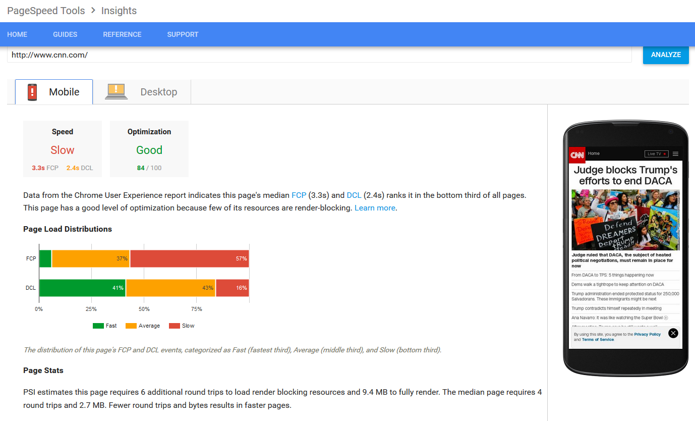Click the Learn more link

[x=375, y=208]
